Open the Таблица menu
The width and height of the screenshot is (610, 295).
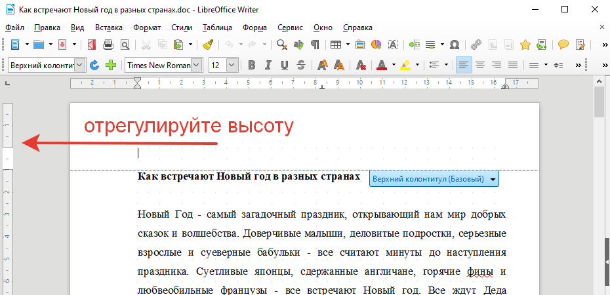[x=216, y=28]
